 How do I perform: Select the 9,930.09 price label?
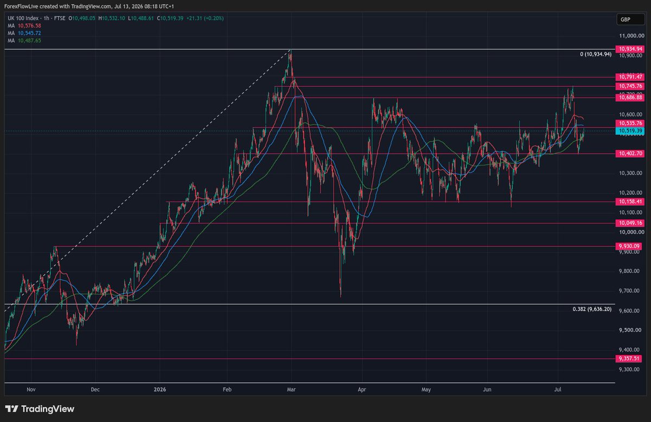click(629, 246)
